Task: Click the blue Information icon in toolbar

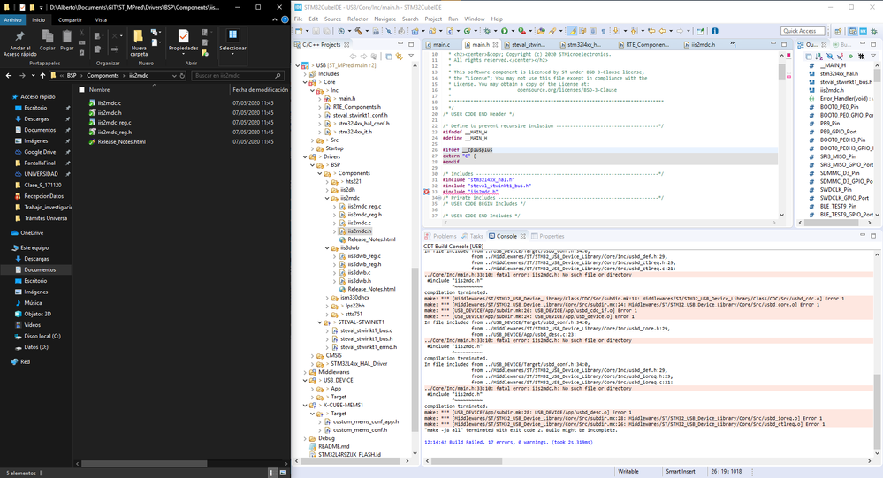Action: pos(715,31)
